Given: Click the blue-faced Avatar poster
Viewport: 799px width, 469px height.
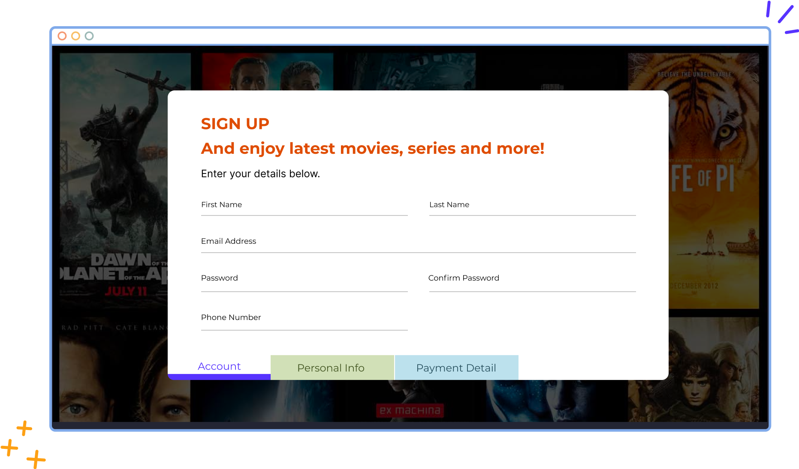Looking at the screenshot, I should pyautogui.click(x=549, y=401).
